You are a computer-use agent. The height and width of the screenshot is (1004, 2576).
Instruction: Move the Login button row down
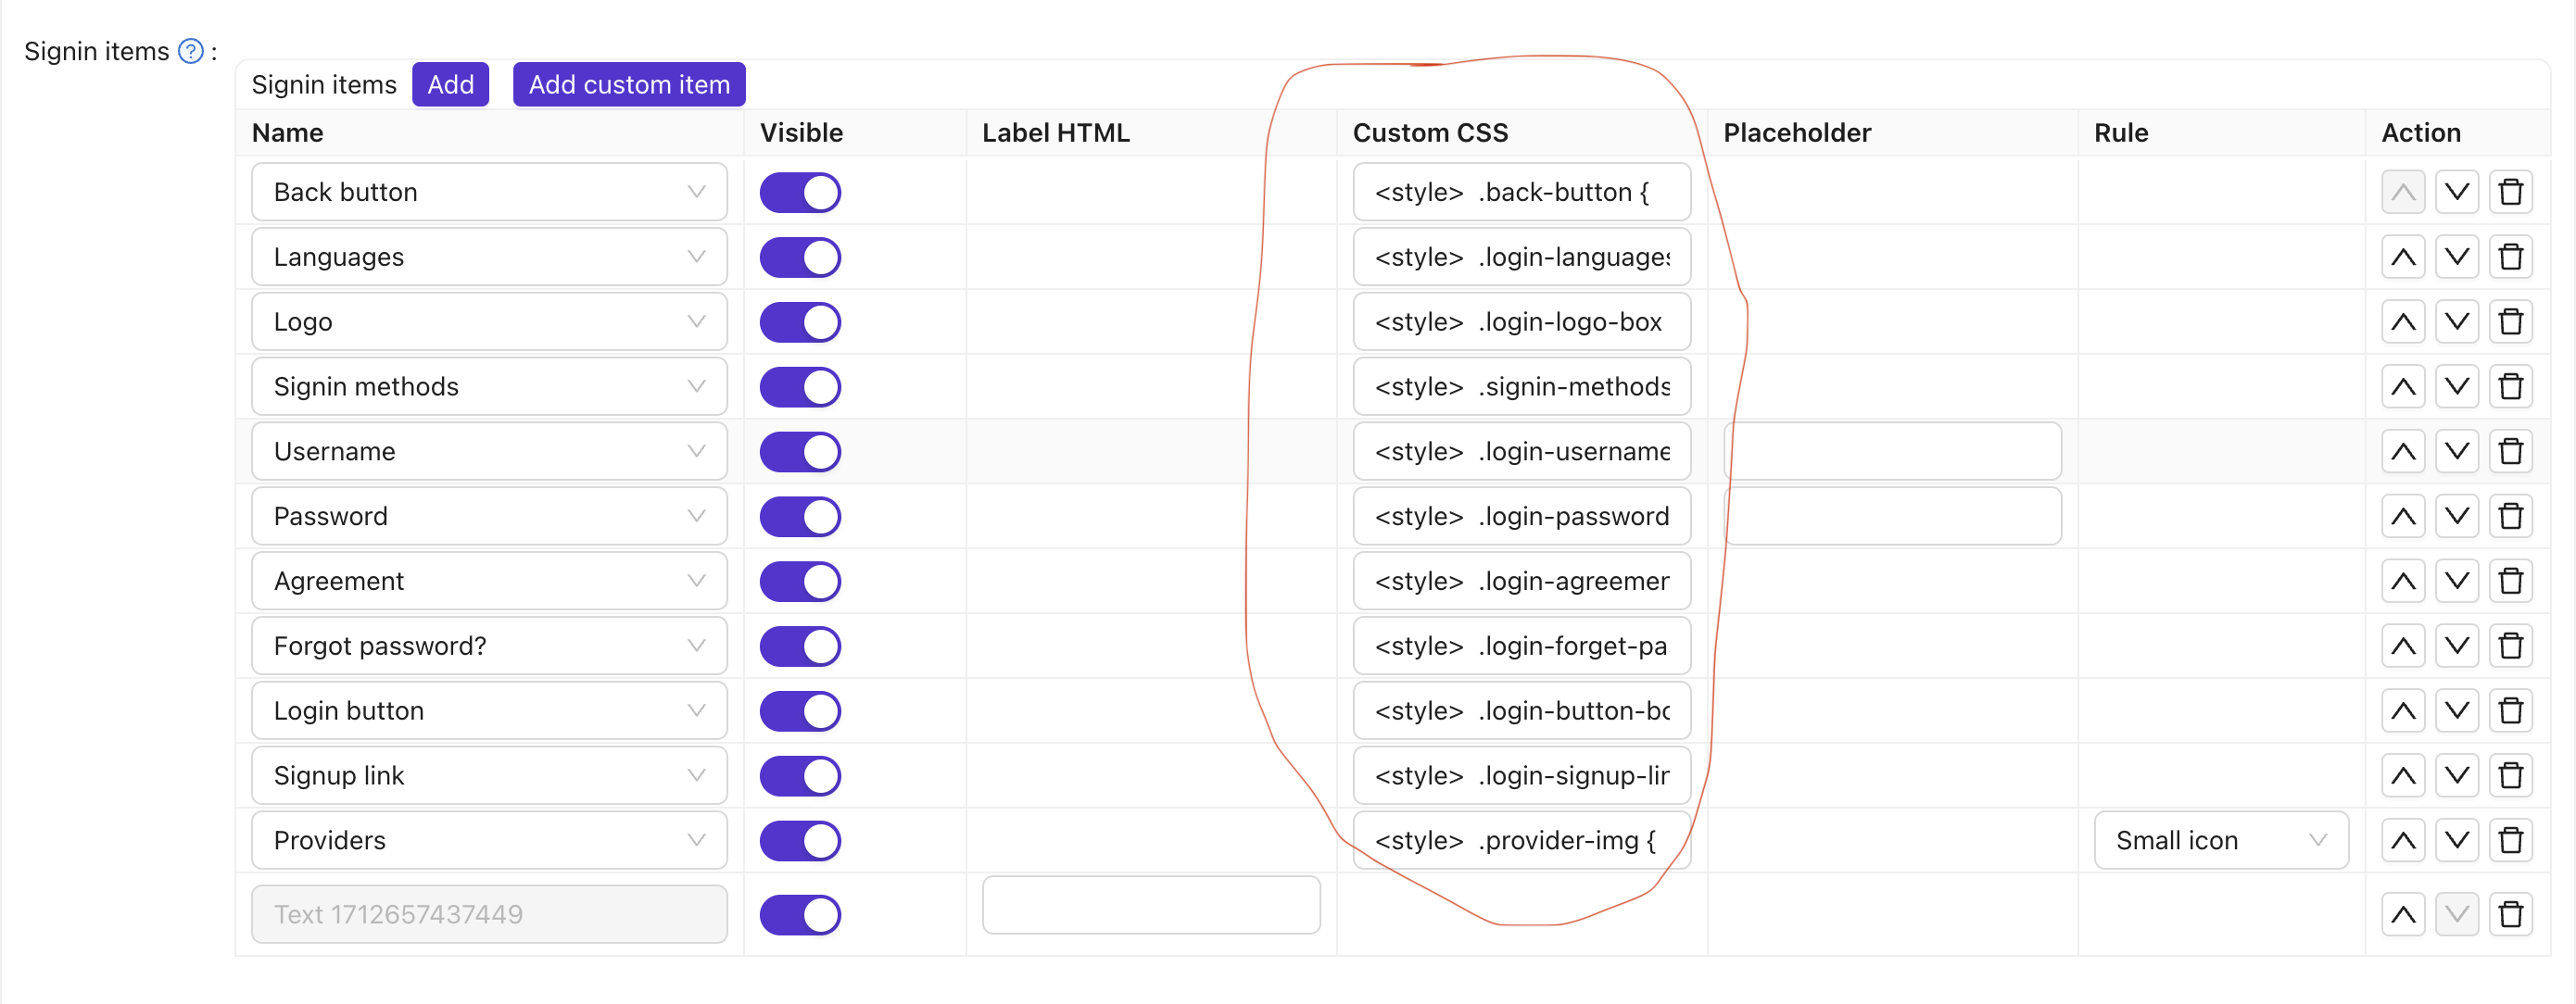point(2456,711)
